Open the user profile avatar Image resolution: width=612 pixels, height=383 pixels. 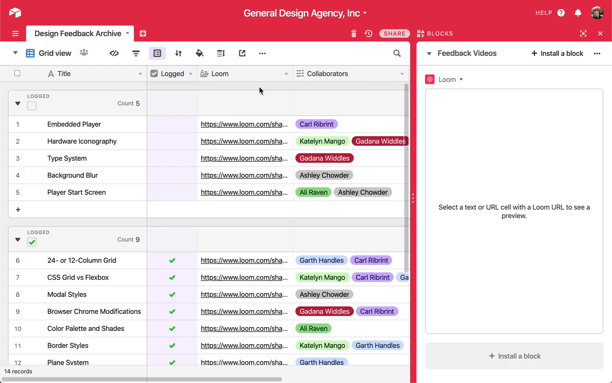[x=597, y=13]
